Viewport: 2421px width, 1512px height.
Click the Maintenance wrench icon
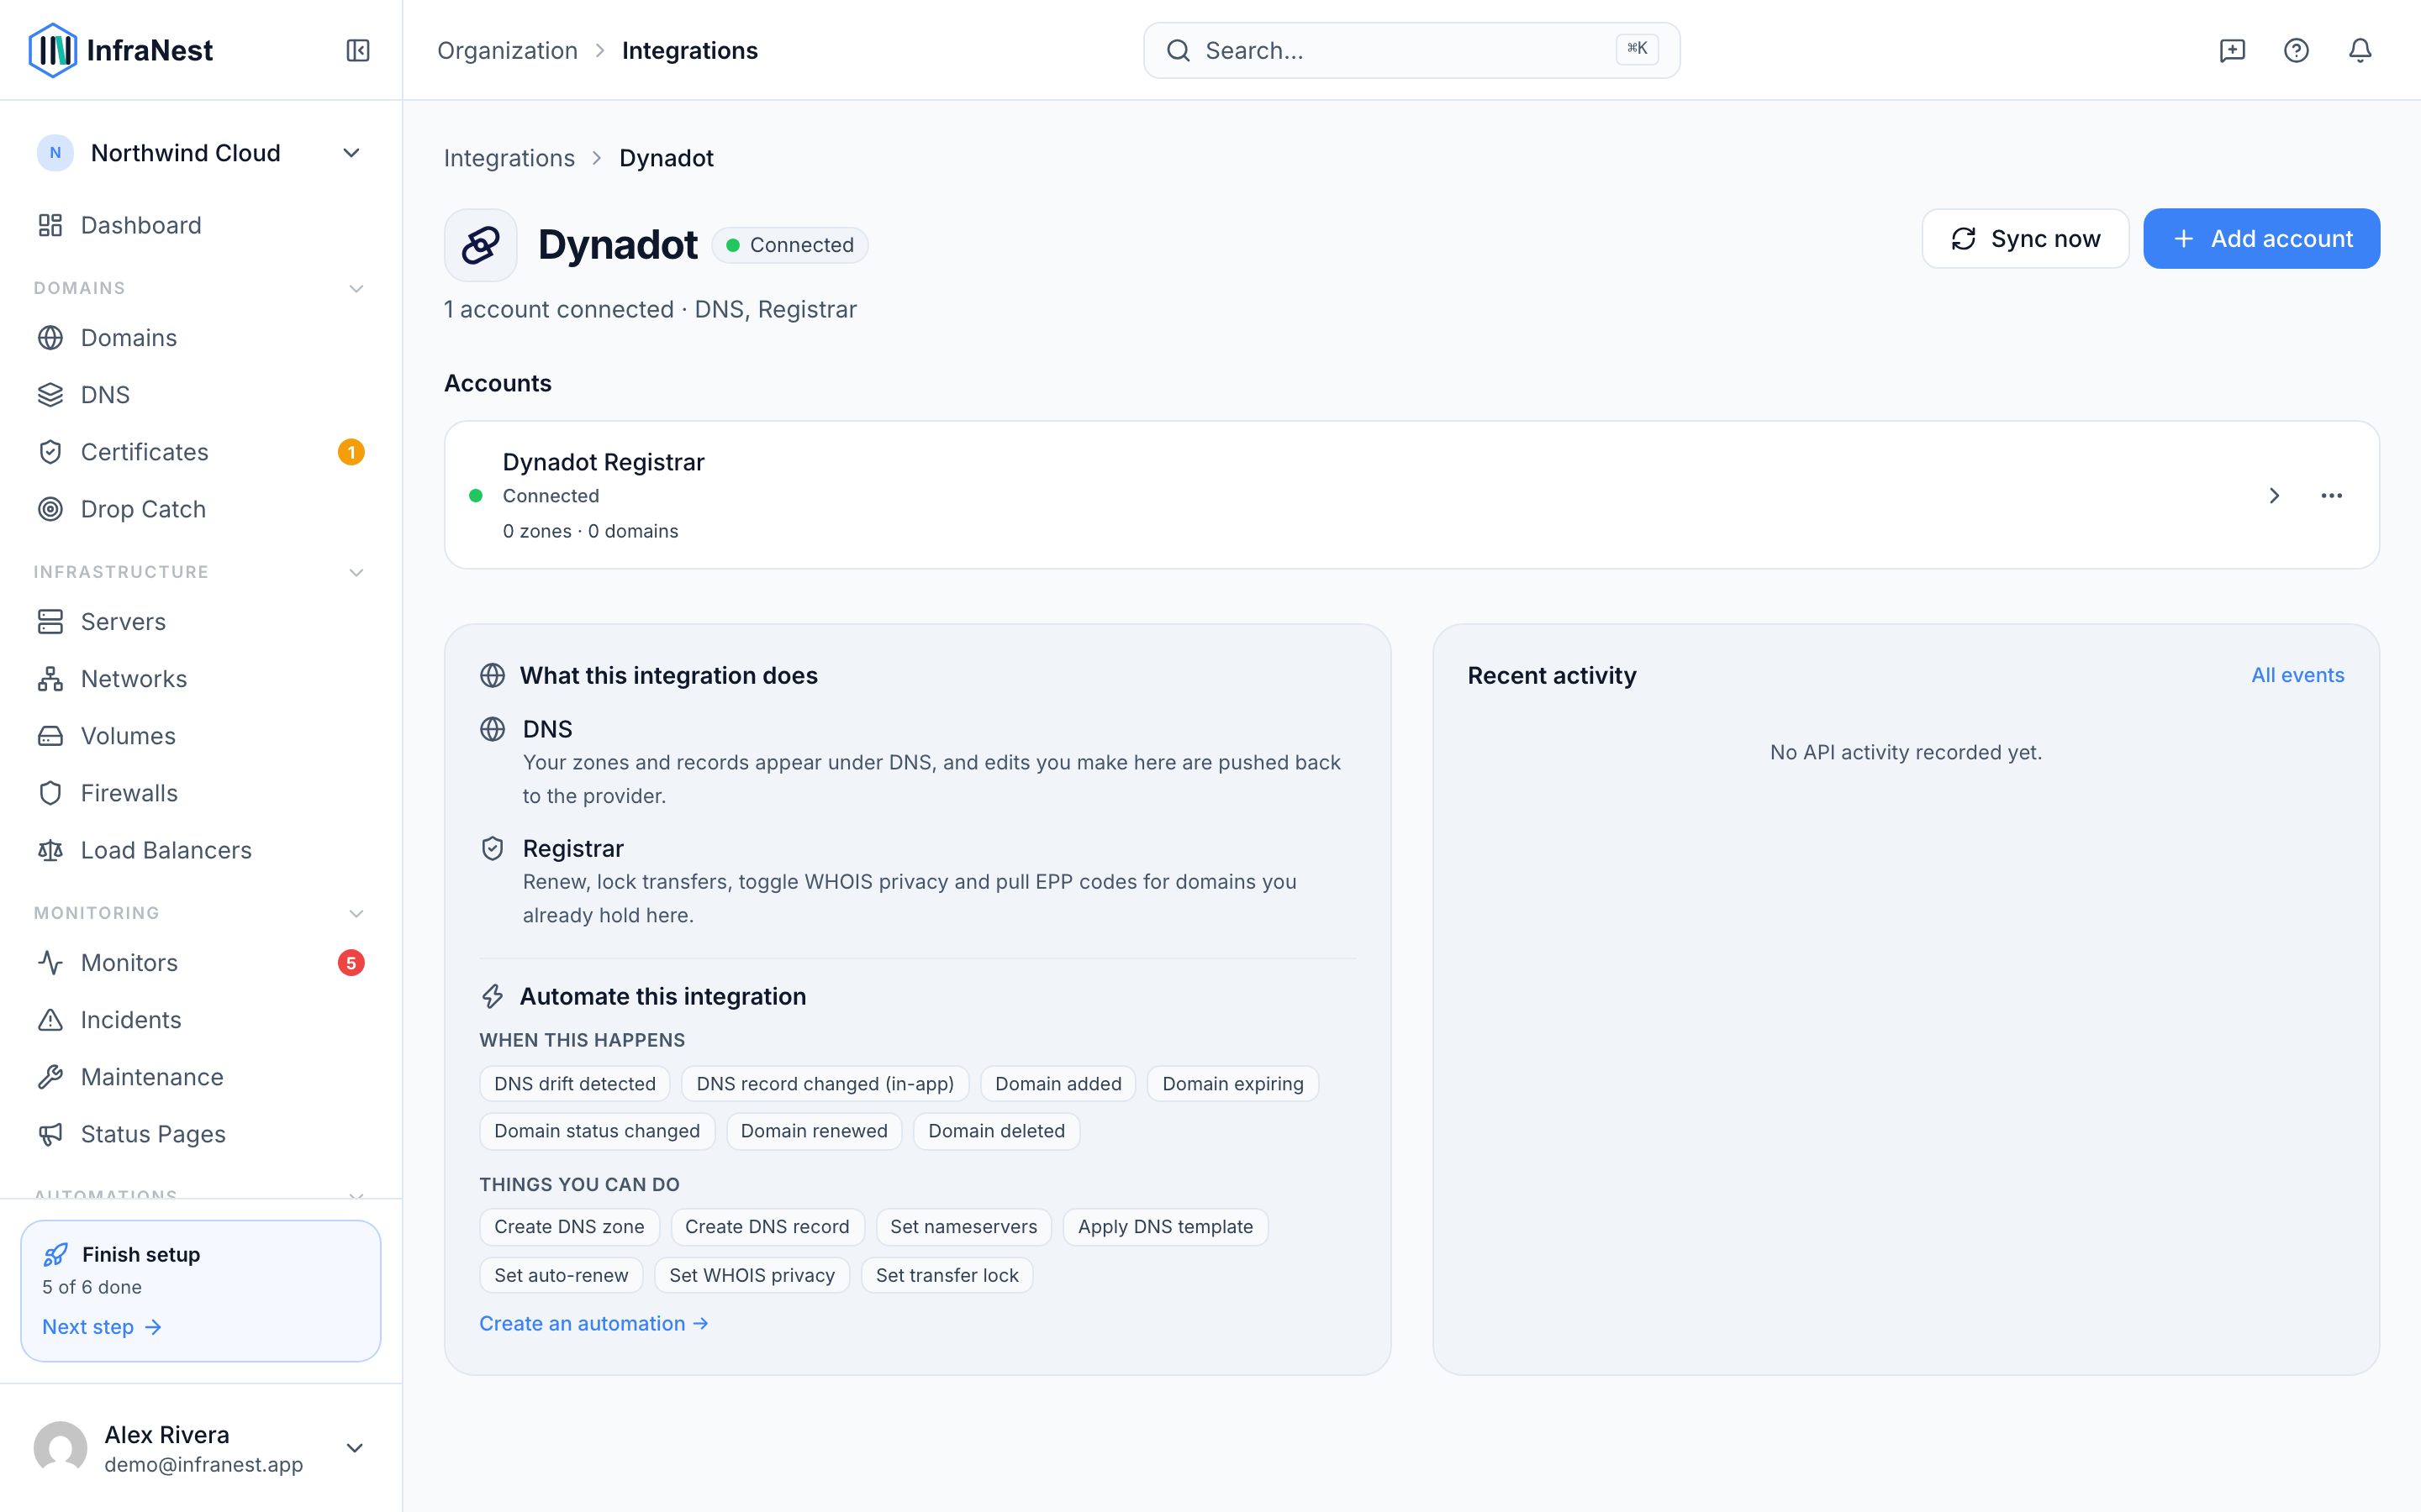coord(50,1077)
